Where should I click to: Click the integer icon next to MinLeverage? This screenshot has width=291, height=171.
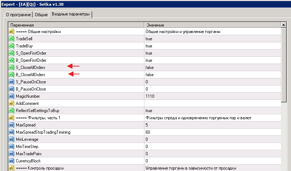pyautogui.click(x=12, y=139)
